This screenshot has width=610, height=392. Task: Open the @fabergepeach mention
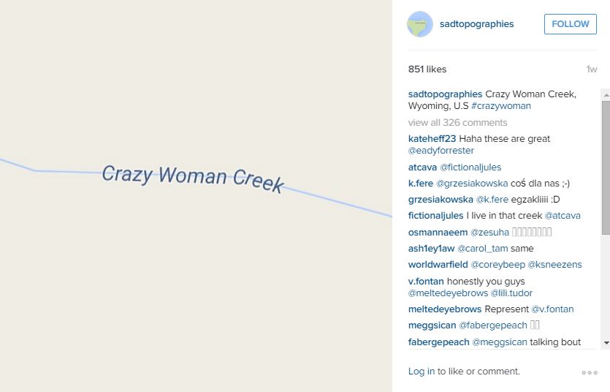[492, 325]
